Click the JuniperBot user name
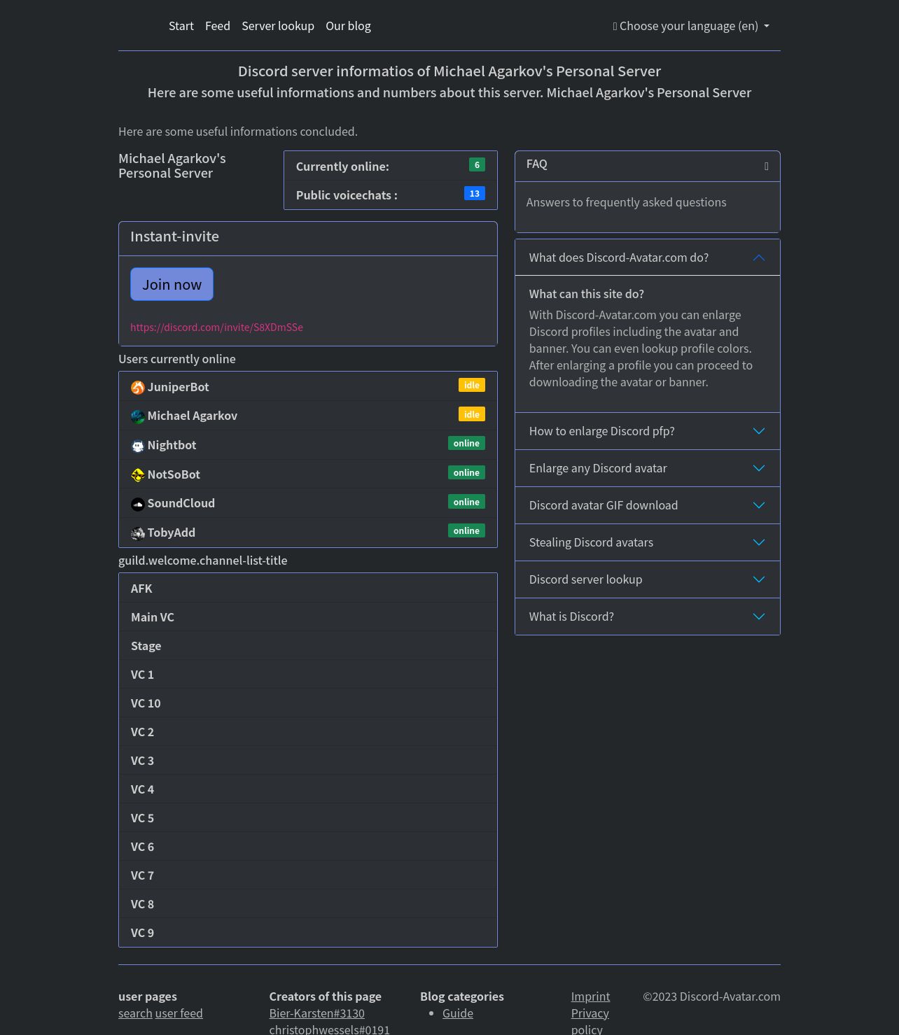The width and height of the screenshot is (899, 1035). (178, 387)
